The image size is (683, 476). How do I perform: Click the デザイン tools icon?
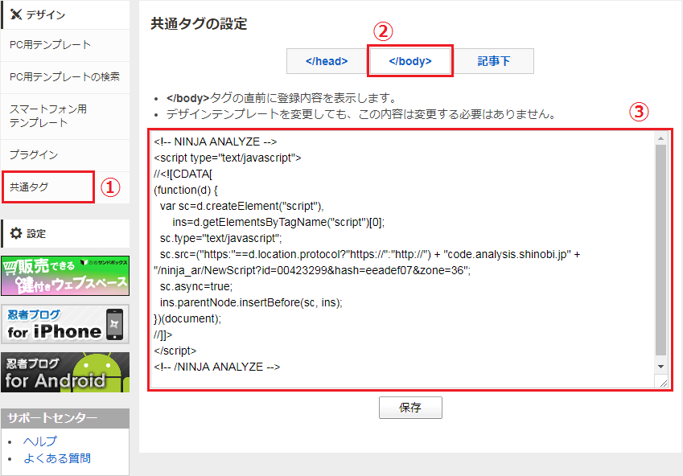tap(15, 14)
